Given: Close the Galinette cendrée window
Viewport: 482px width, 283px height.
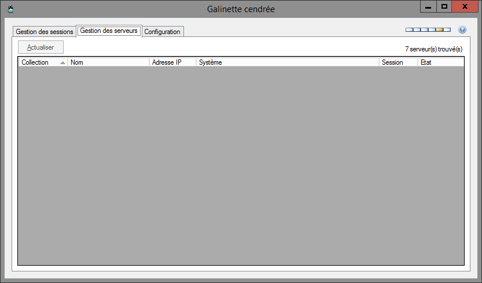Looking at the screenshot, I should click(x=465, y=7).
